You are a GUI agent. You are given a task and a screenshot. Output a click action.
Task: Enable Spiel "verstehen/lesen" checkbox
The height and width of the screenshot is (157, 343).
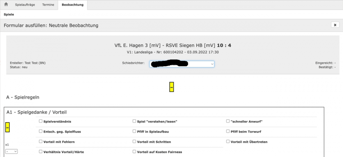point(134,121)
